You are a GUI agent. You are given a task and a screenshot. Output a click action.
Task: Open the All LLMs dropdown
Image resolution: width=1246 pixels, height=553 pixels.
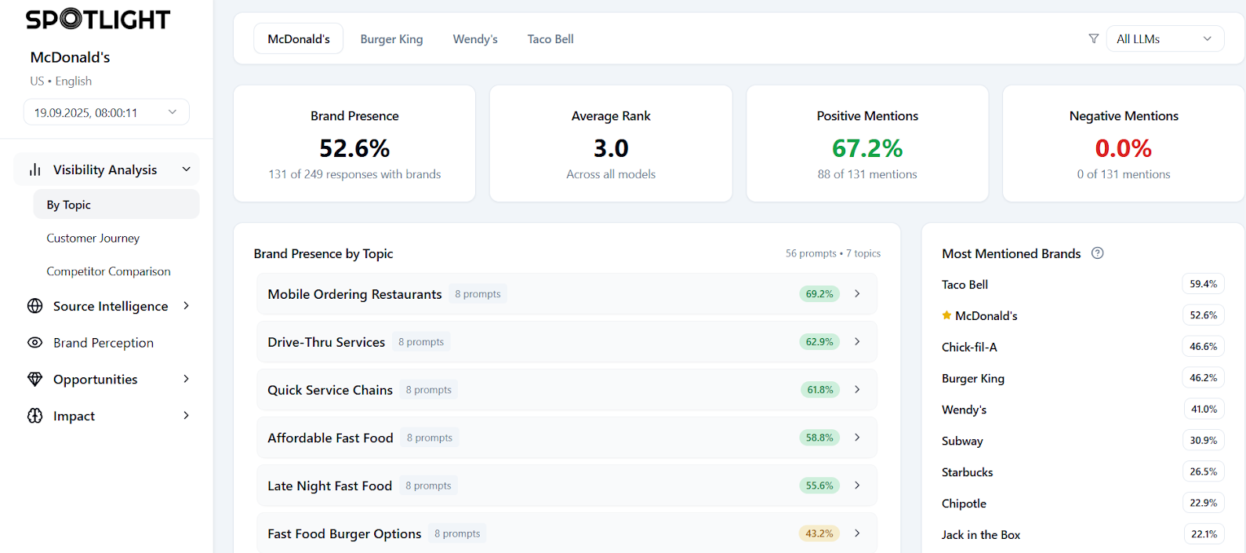pos(1164,38)
